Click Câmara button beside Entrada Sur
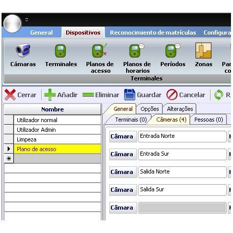 [123, 154]
